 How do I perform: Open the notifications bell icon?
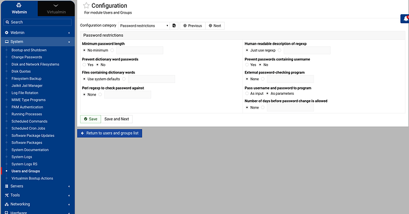(405, 19)
